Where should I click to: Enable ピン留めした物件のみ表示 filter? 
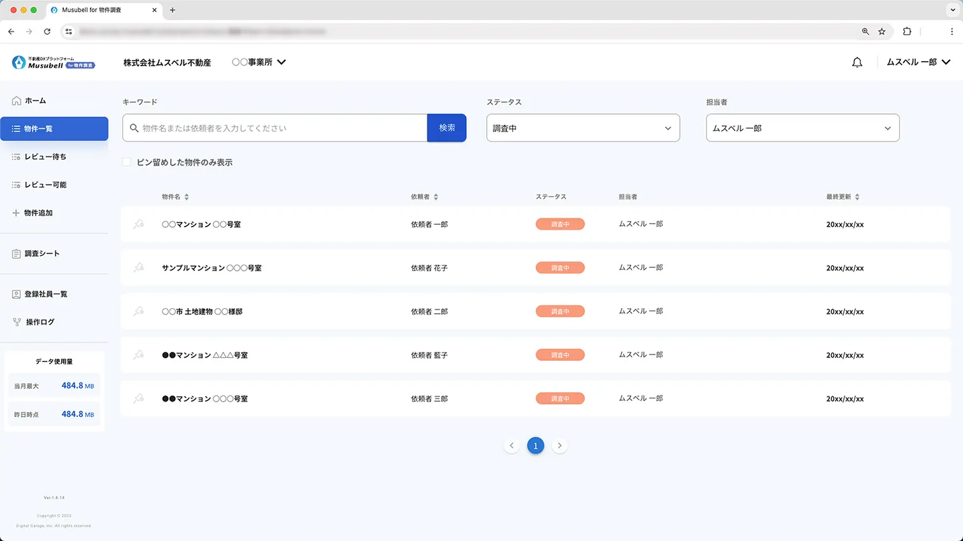(126, 162)
